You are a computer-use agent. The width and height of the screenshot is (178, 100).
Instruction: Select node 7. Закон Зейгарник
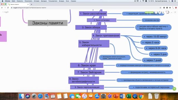point(89,72)
